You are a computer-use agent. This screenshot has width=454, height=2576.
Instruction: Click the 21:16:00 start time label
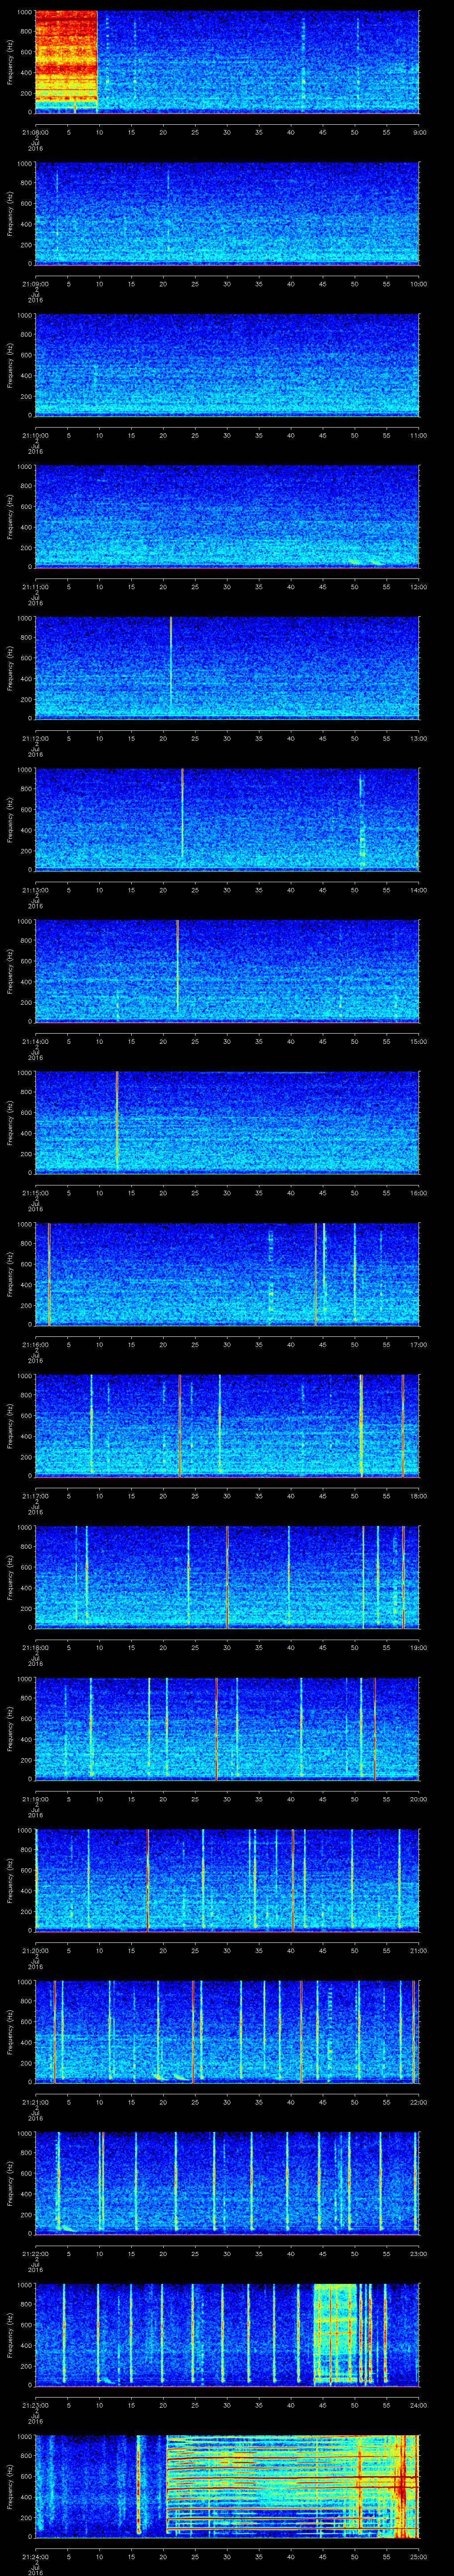(x=35, y=1344)
